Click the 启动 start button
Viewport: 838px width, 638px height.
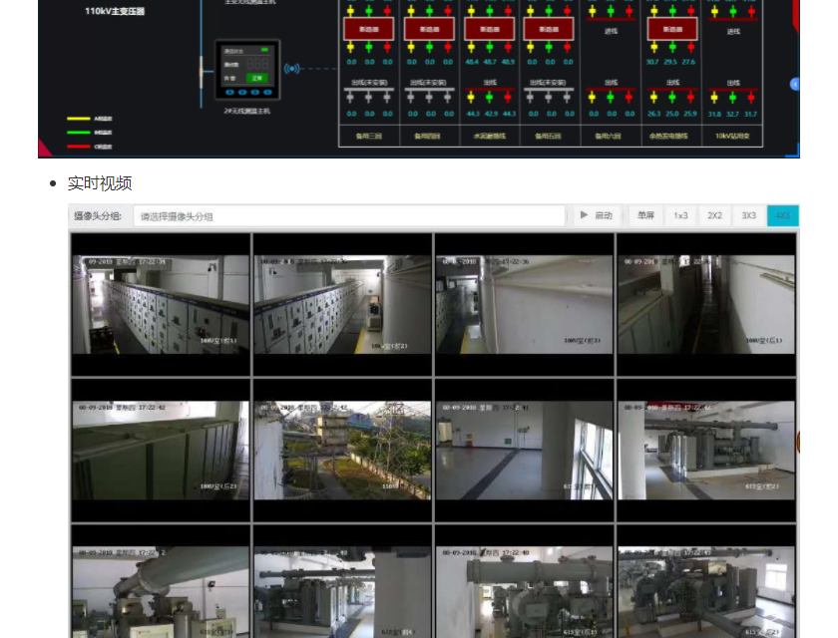[x=597, y=215]
